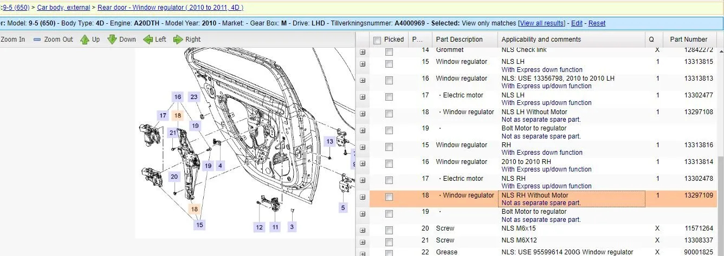Click callout number 13 on the diagram

click(329, 141)
